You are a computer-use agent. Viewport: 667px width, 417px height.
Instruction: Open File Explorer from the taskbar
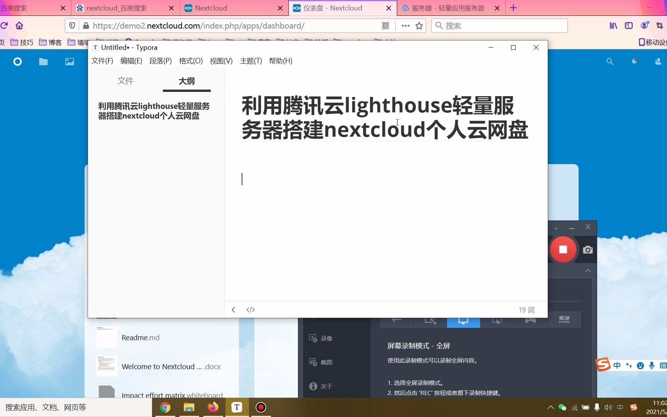click(x=189, y=407)
